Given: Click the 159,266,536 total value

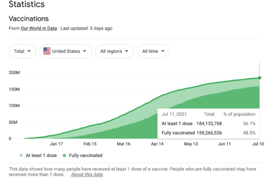Looking at the screenshot, I should [209, 133].
